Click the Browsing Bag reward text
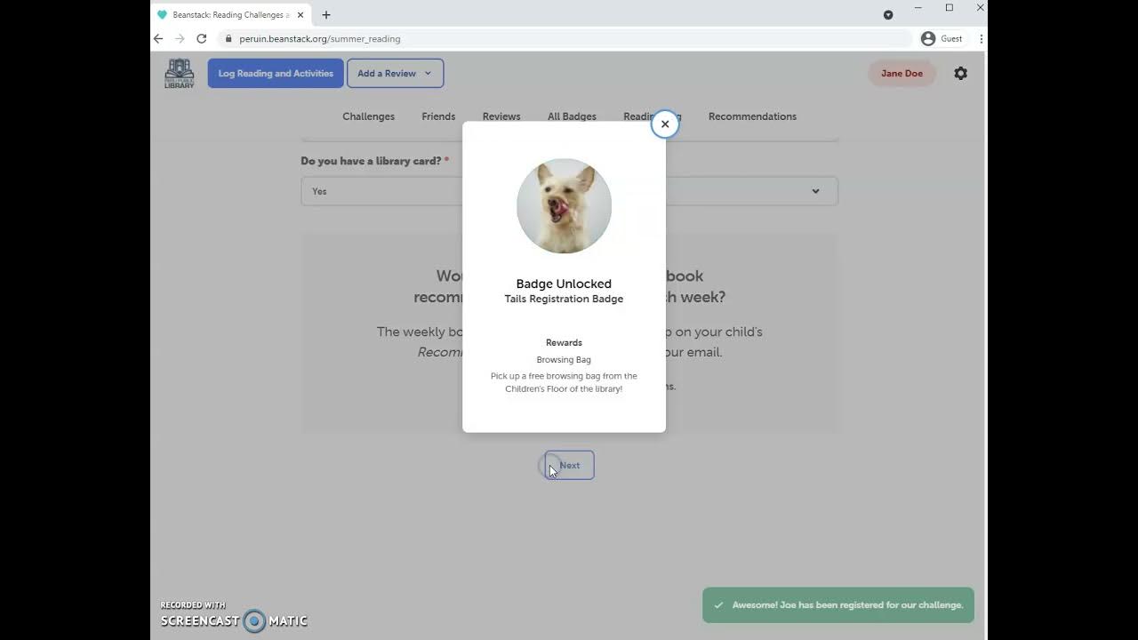The height and width of the screenshot is (640, 1138). point(564,360)
